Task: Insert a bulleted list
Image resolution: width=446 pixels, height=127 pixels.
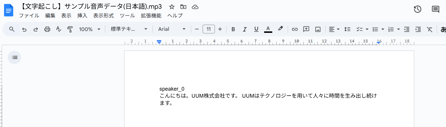Action: pos(375,29)
